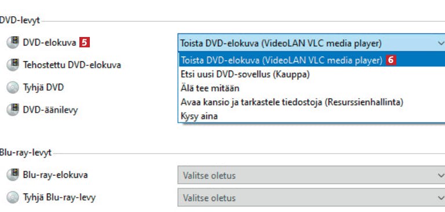The width and height of the screenshot is (445, 212).
Task: Click the DVD-elokuva label text
Action: tap(49, 43)
